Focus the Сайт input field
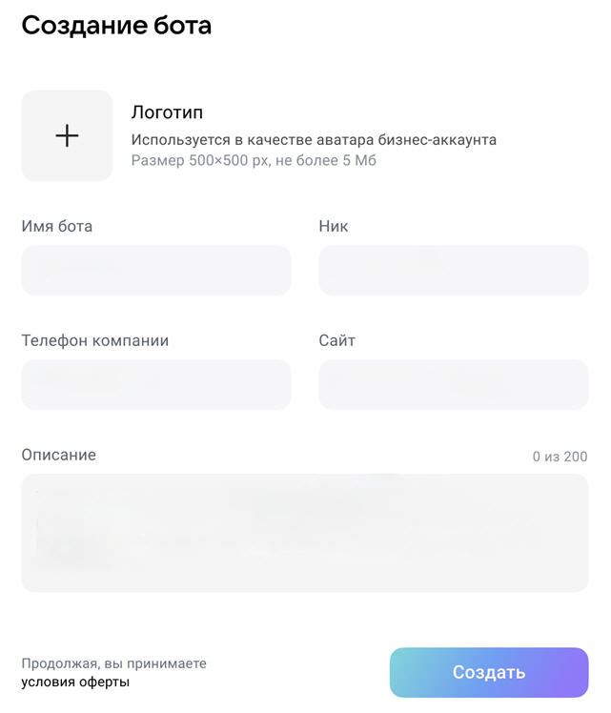 point(453,384)
